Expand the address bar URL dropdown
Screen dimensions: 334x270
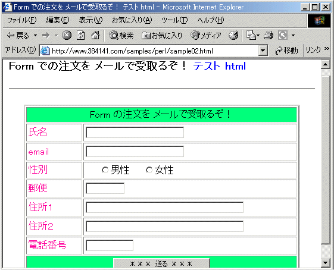(x=263, y=51)
